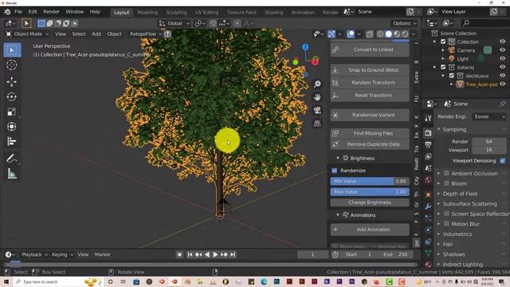Screen dimensions: 510x287
Task: Toggle the camera view icon
Action: coord(317,110)
